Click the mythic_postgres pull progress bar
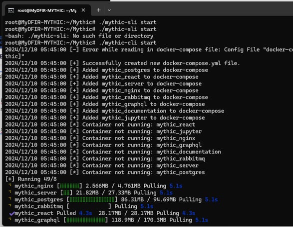This screenshot has width=293, height=227. (92, 199)
